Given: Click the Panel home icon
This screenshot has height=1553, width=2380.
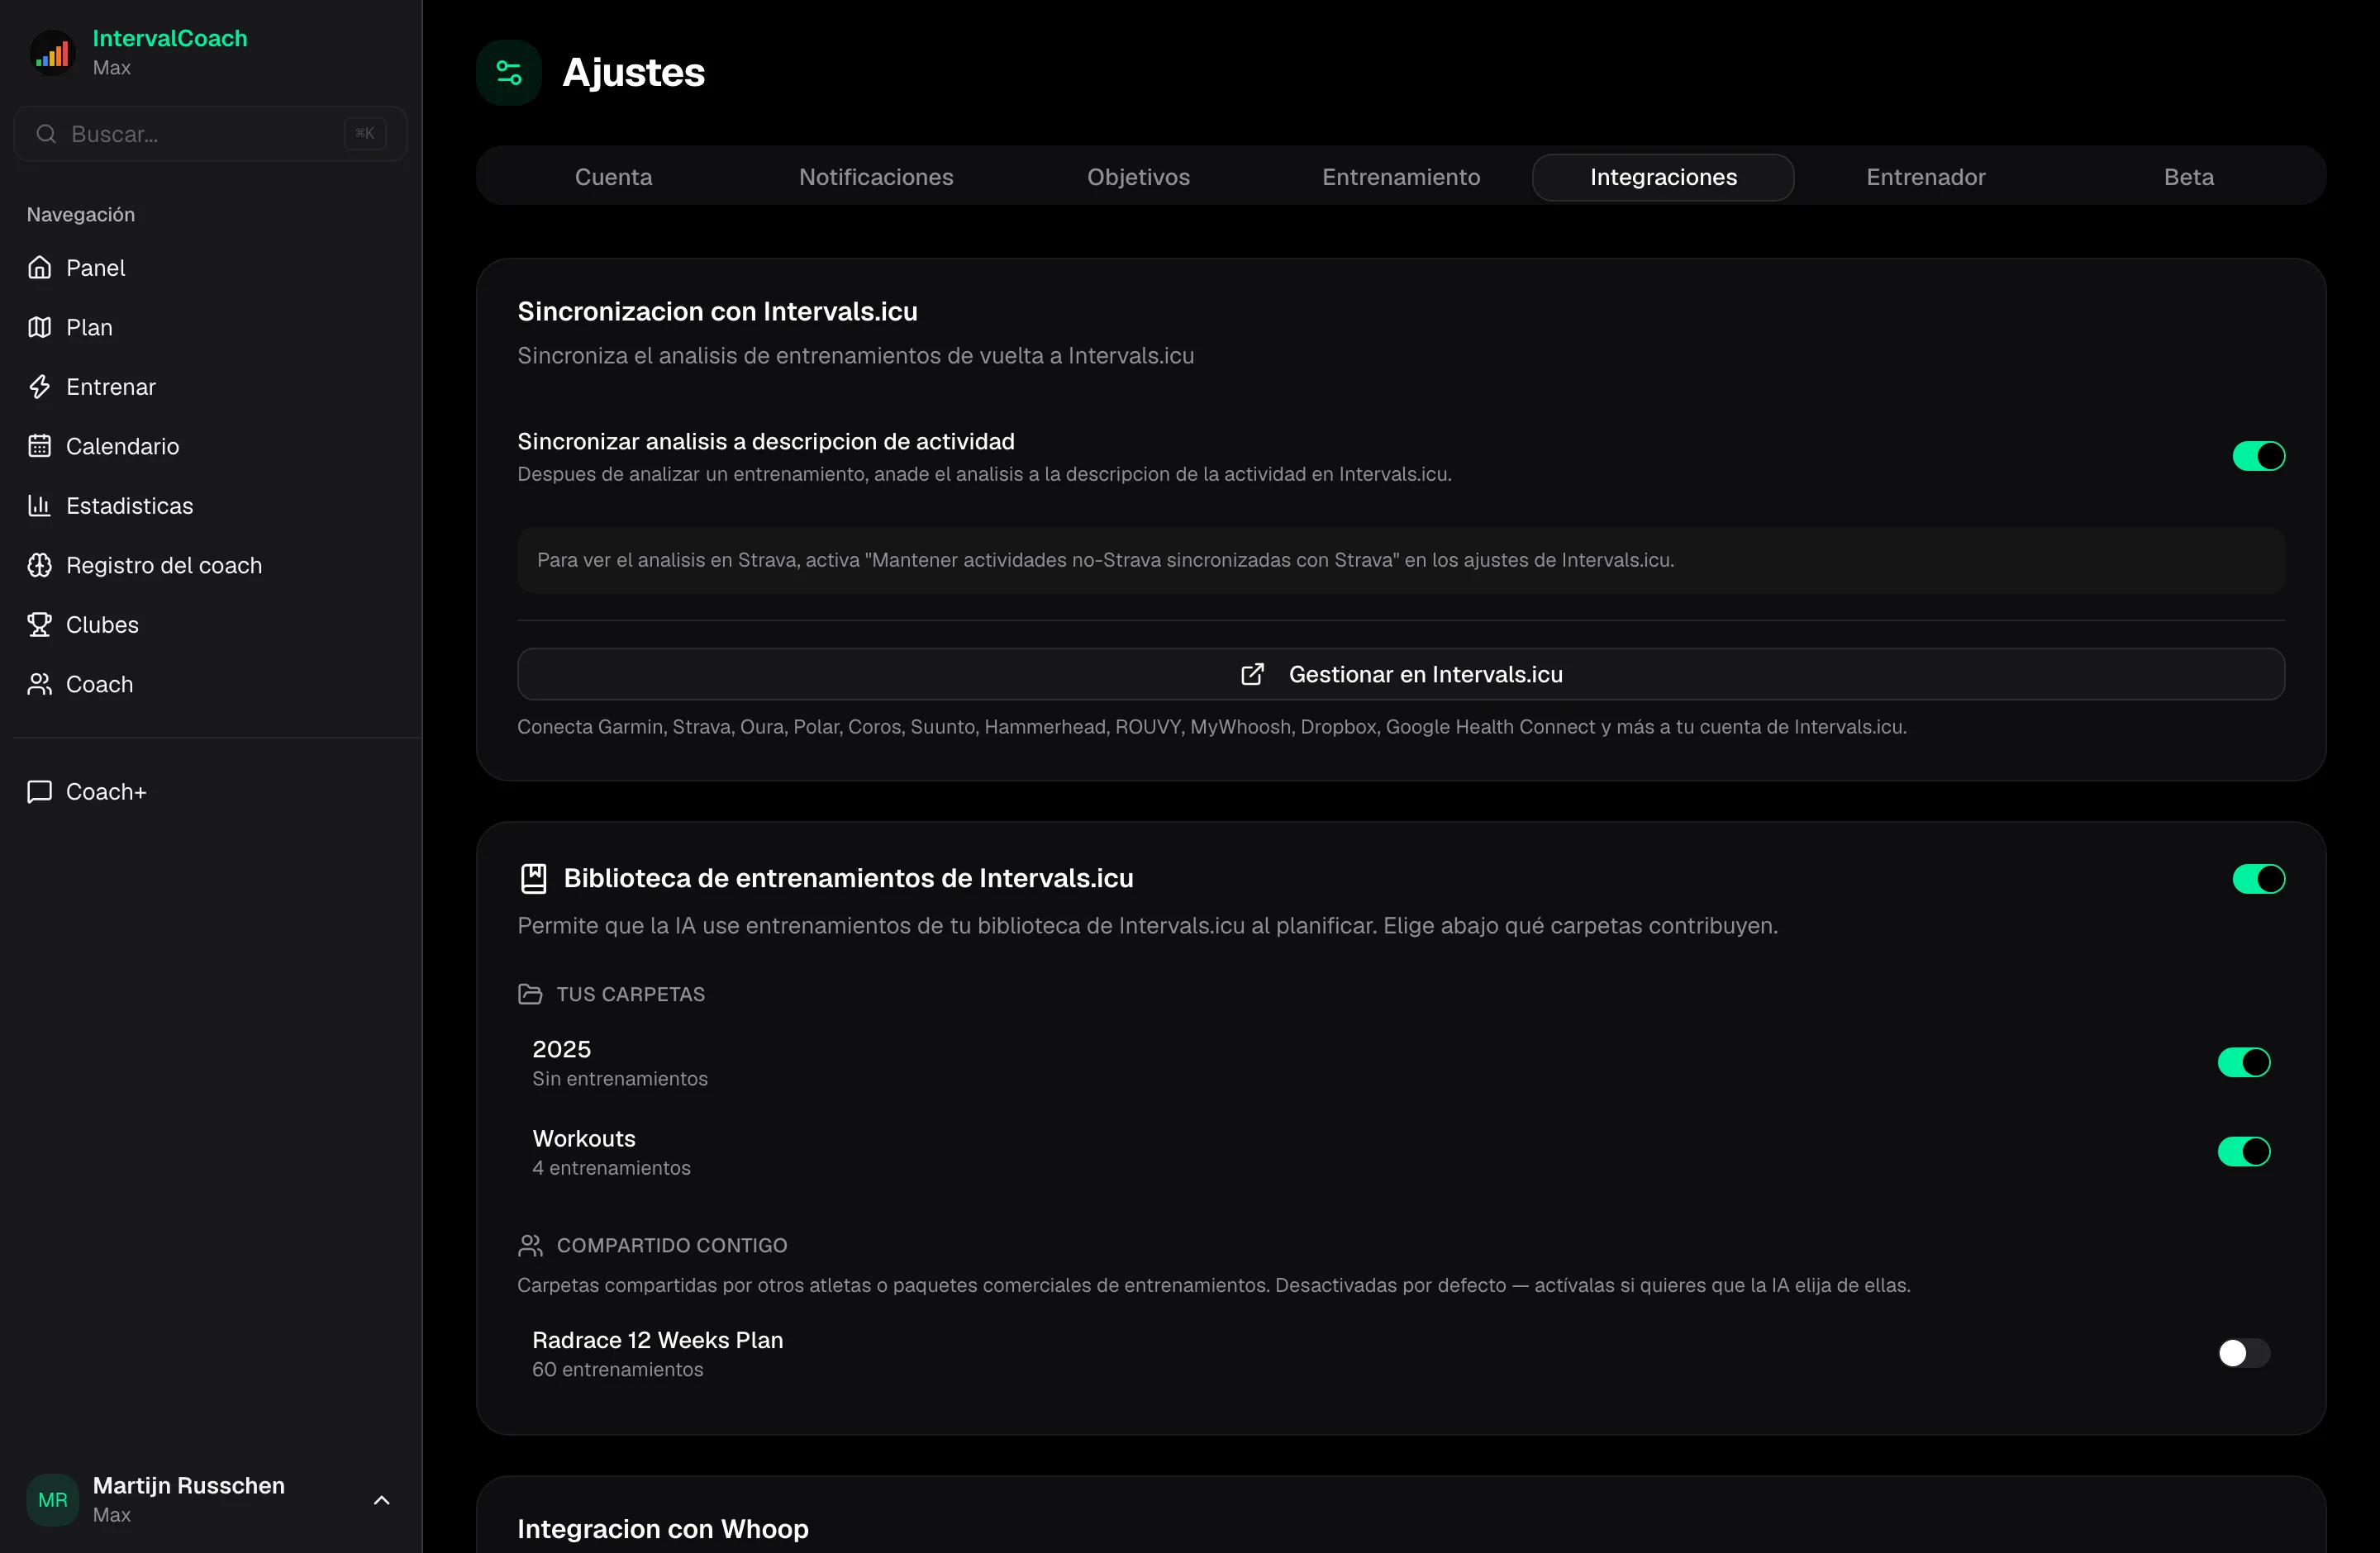Looking at the screenshot, I should pyautogui.click(x=39, y=268).
